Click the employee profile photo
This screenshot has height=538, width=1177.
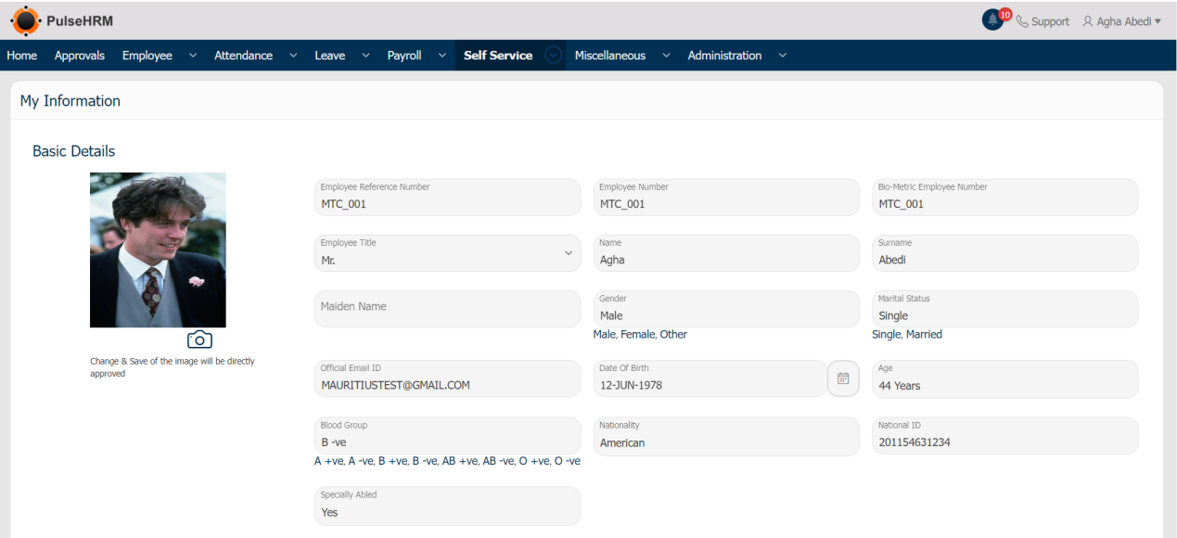pyautogui.click(x=158, y=250)
